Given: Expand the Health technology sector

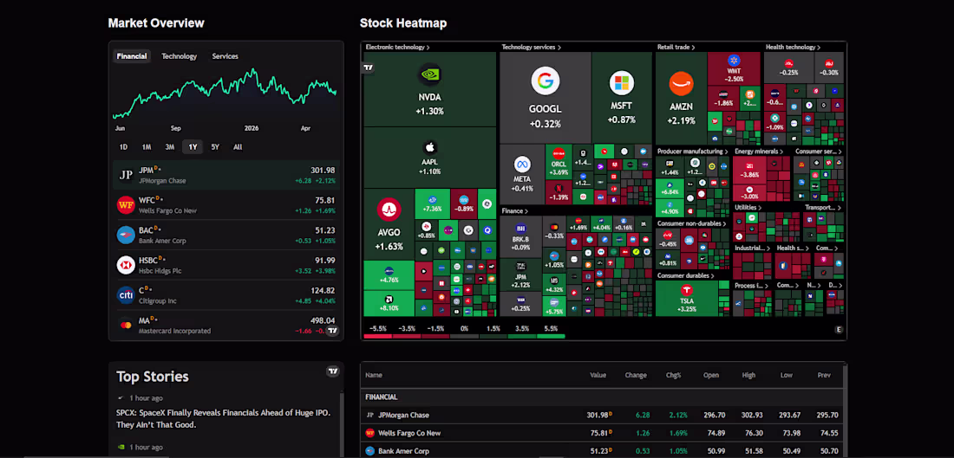Looking at the screenshot, I should 793,47.
